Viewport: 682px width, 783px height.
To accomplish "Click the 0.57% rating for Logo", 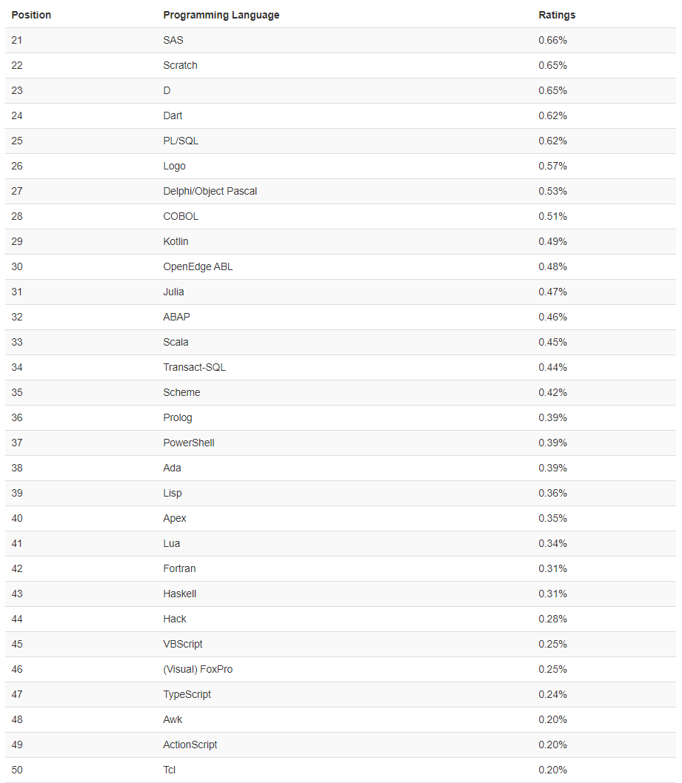I will (x=552, y=167).
